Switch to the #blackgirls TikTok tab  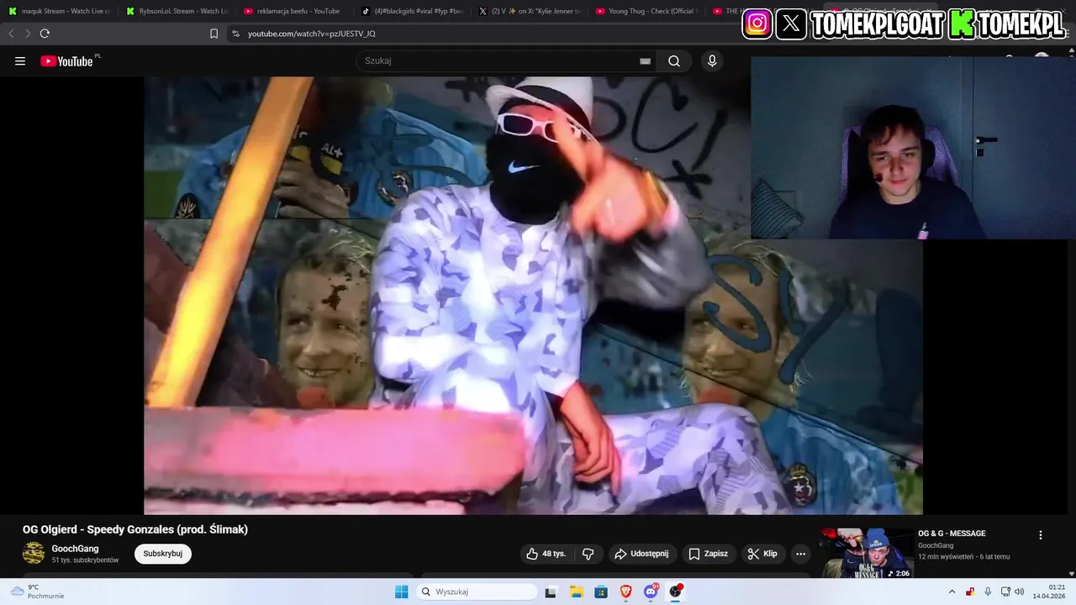[412, 11]
